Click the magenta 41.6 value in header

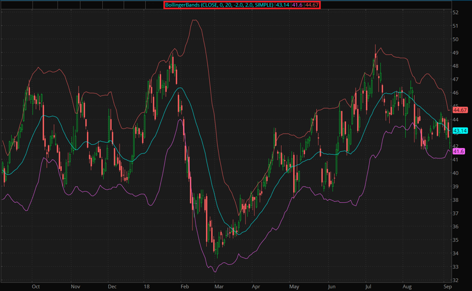pos(298,5)
